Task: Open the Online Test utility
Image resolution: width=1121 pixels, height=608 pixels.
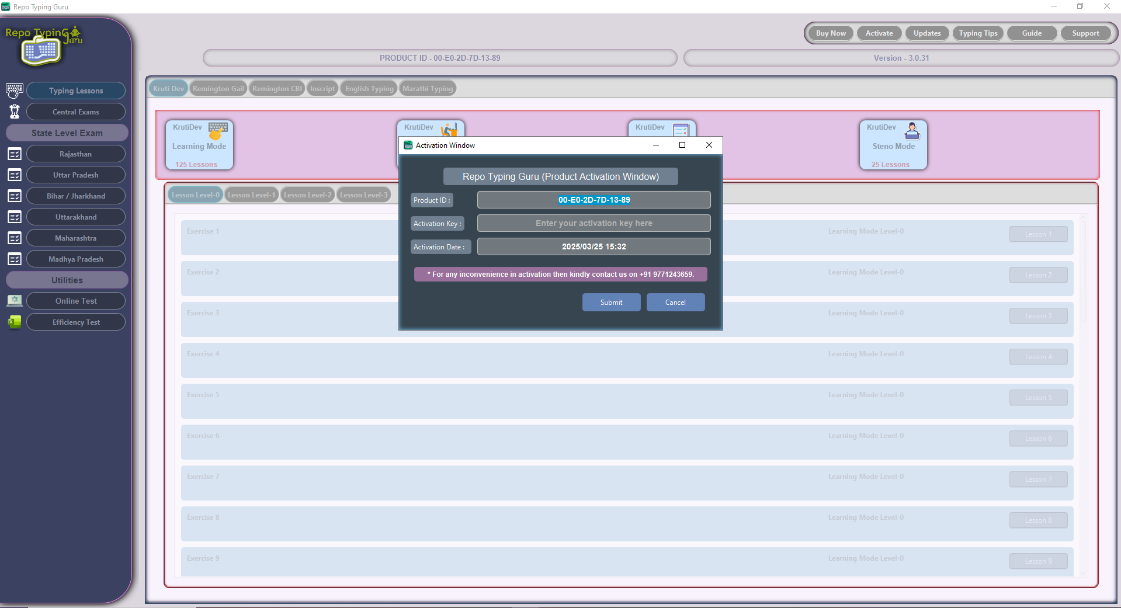Action: [76, 301]
